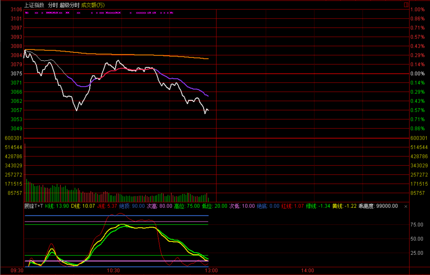Click the 高位: 75.00 value
Screen dimensions: 430x275
[187, 206]
